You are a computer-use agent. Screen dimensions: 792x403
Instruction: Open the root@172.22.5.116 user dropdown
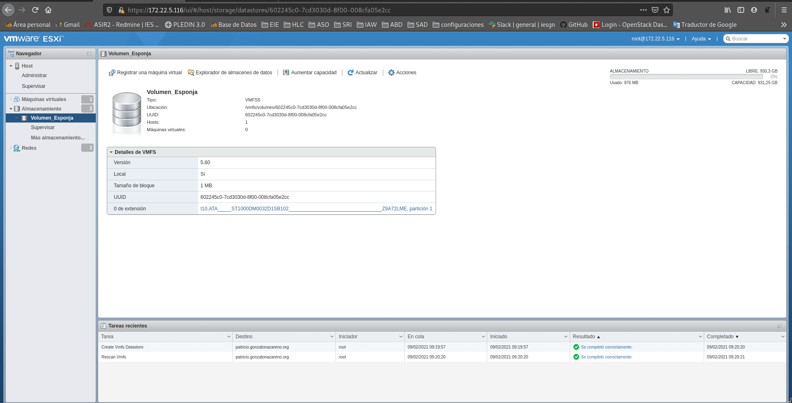655,39
